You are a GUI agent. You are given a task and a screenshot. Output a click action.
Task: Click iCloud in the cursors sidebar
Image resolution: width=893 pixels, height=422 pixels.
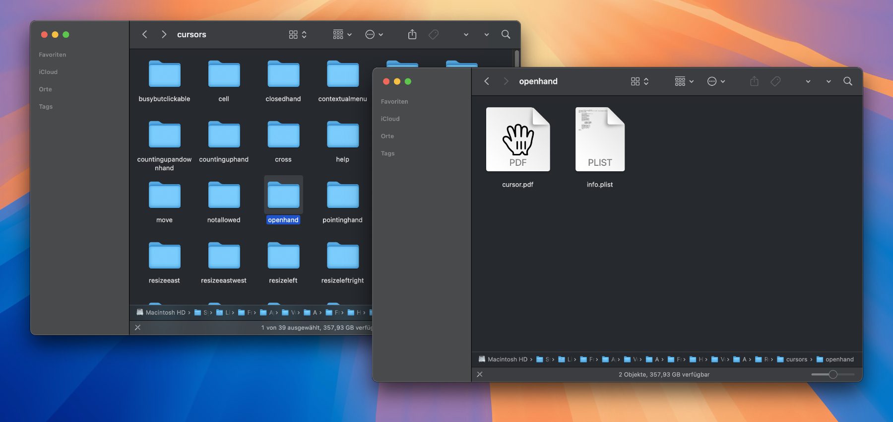click(x=48, y=72)
